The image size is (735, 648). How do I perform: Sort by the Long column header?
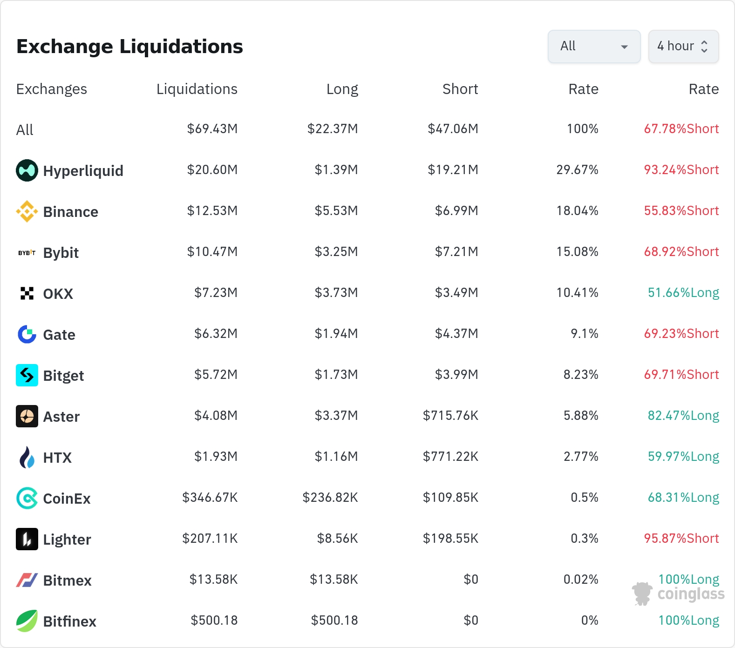[x=342, y=89]
